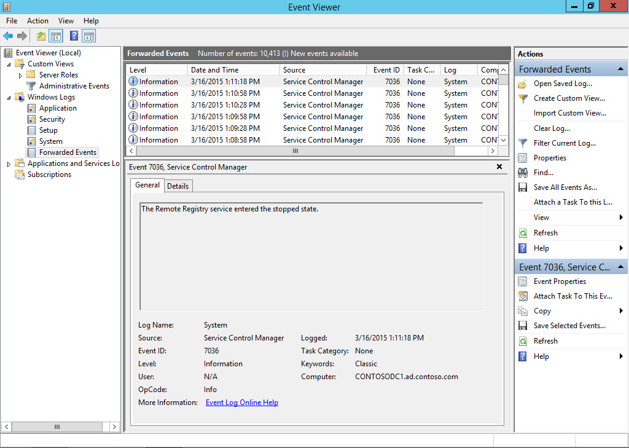Screen dimensions: 629x448
Task: Select the Event Properties icon
Action: tap(523, 281)
